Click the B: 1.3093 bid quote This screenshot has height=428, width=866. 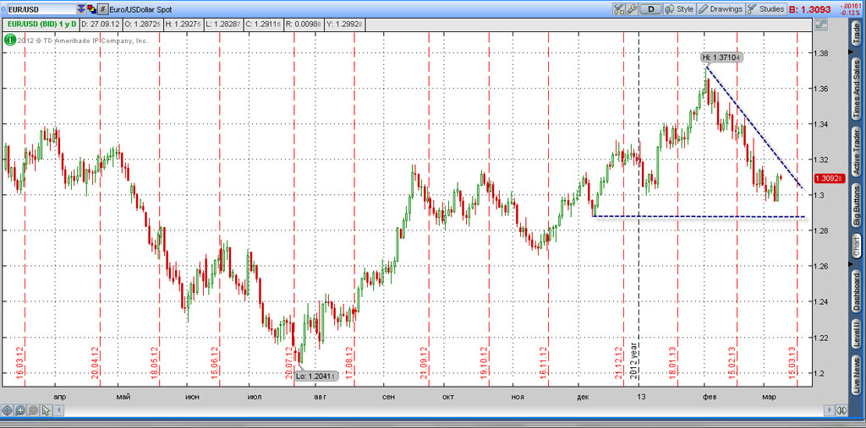(810, 9)
